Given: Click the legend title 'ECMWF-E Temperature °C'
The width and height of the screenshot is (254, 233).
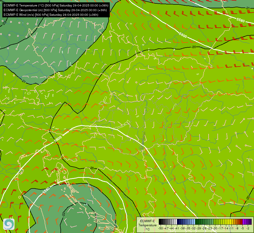Looking at the screenshot, I should pyautogui.click(x=148, y=225).
